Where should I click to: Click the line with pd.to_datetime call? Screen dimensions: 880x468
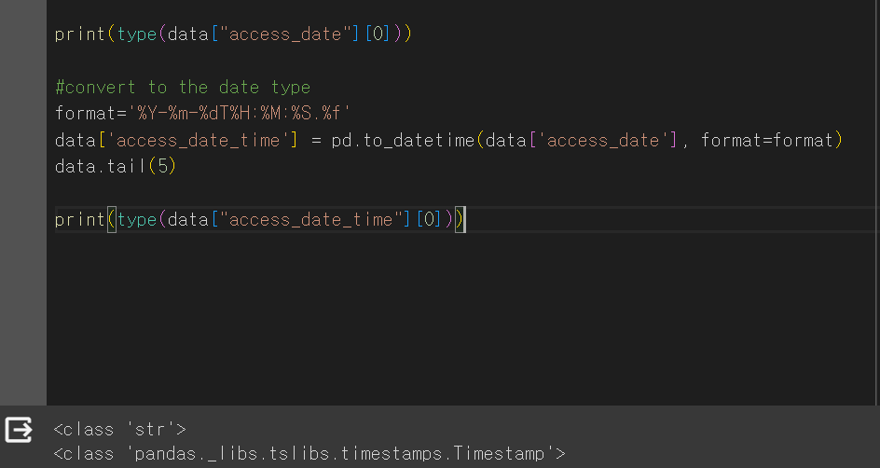(x=448, y=140)
